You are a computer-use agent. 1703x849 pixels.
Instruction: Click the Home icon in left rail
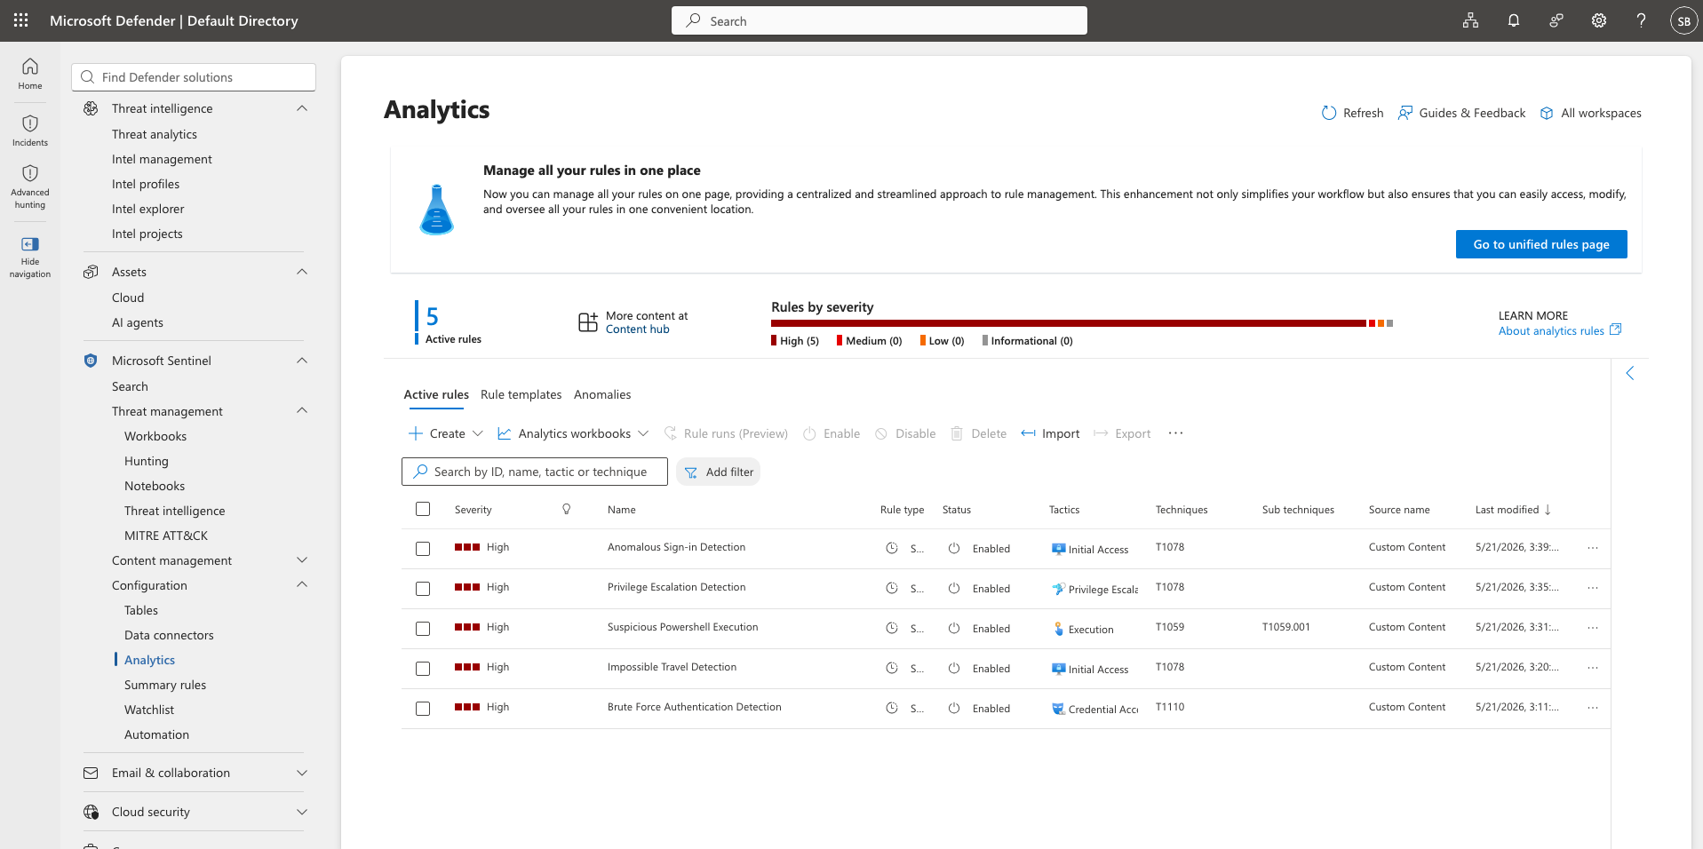tap(30, 67)
